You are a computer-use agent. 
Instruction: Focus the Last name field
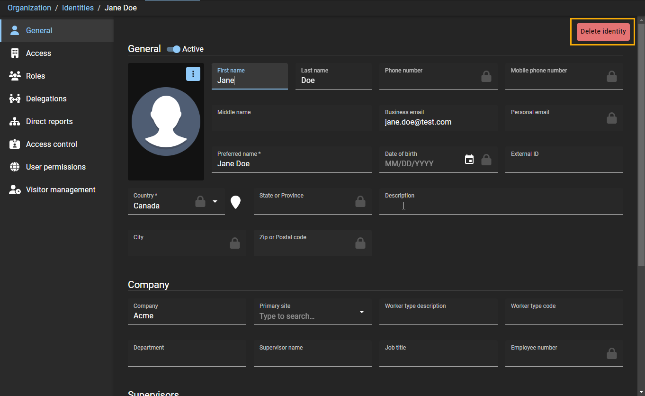pyautogui.click(x=333, y=76)
